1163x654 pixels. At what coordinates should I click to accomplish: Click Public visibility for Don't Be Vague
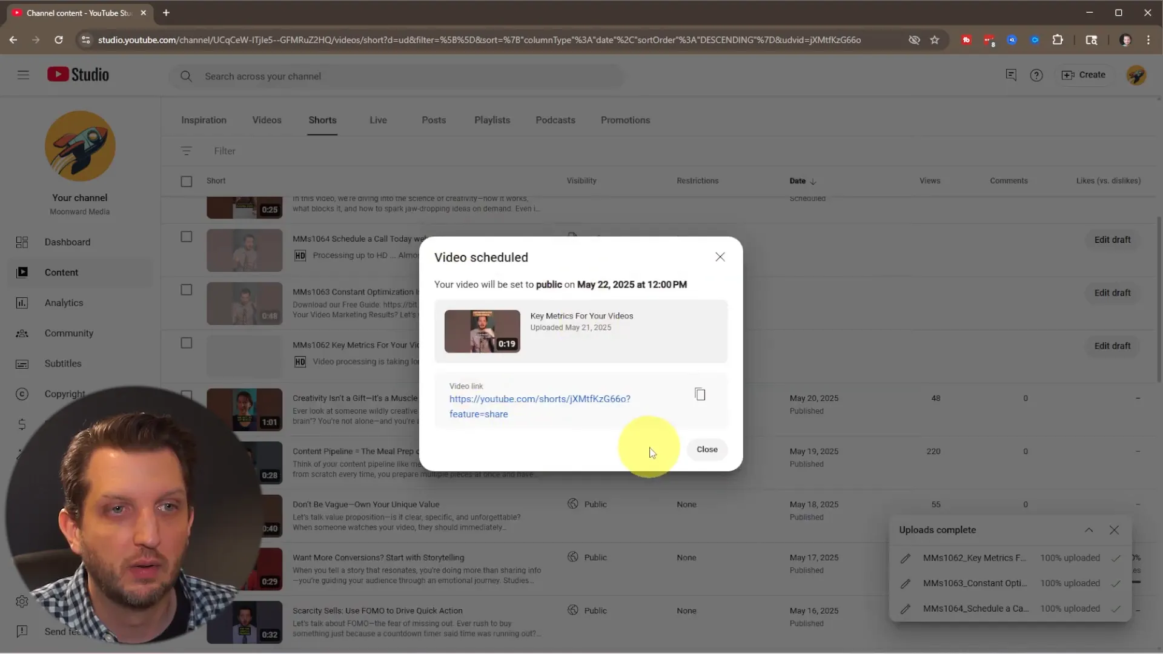pyautogui.click(x=587, y=504)
